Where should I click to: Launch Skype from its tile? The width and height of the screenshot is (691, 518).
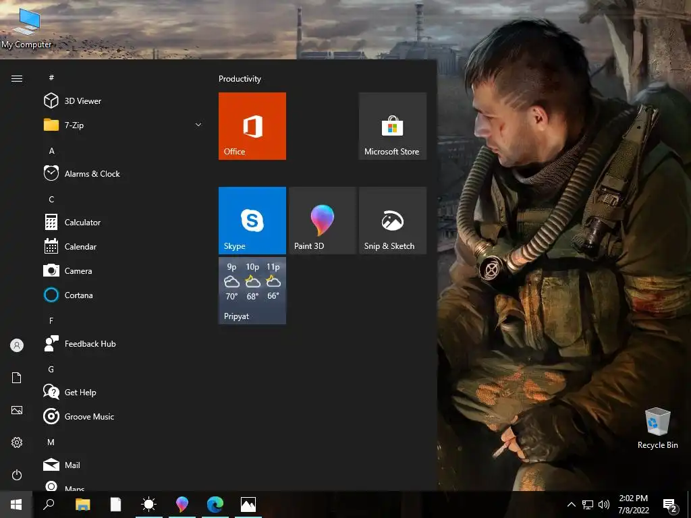(x=252, y=221)
